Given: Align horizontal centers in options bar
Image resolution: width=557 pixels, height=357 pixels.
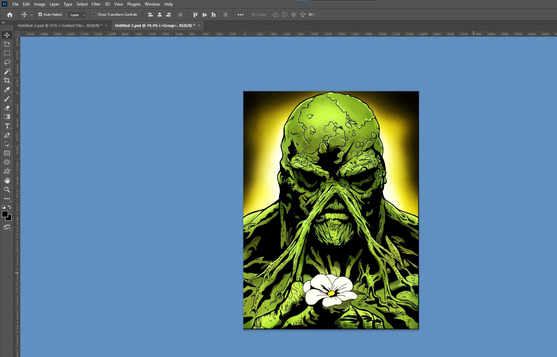Looking at the screenshot, I should (x=159, y=15).
